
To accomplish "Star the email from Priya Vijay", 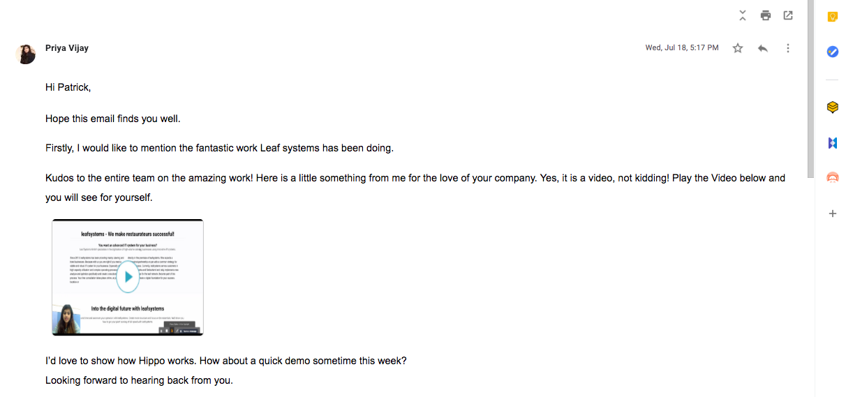I will [x=738, y=48].
